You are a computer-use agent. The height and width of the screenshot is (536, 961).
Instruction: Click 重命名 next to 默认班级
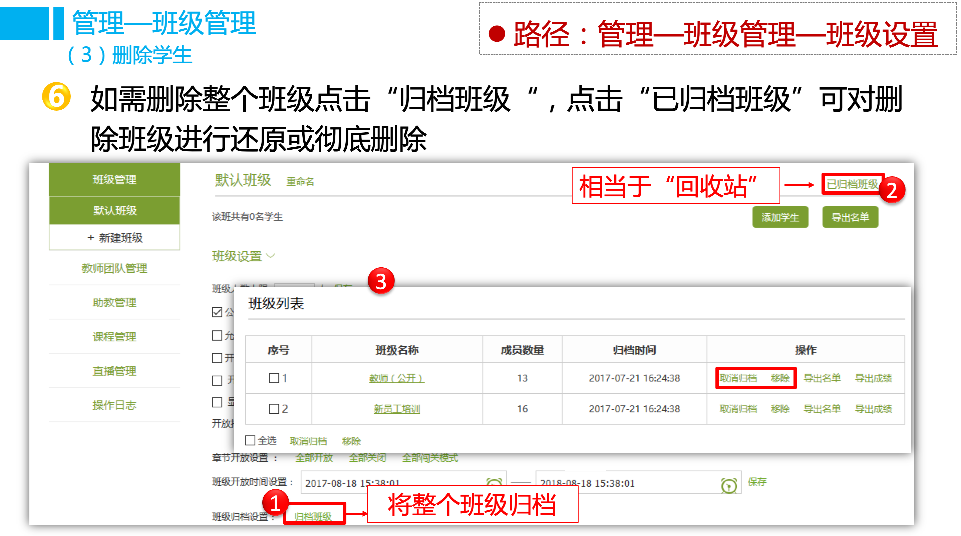point(300,182)
